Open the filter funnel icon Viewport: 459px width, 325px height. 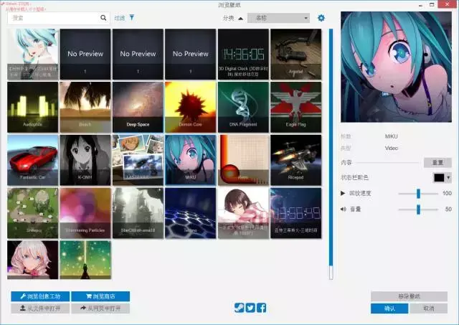132,18
